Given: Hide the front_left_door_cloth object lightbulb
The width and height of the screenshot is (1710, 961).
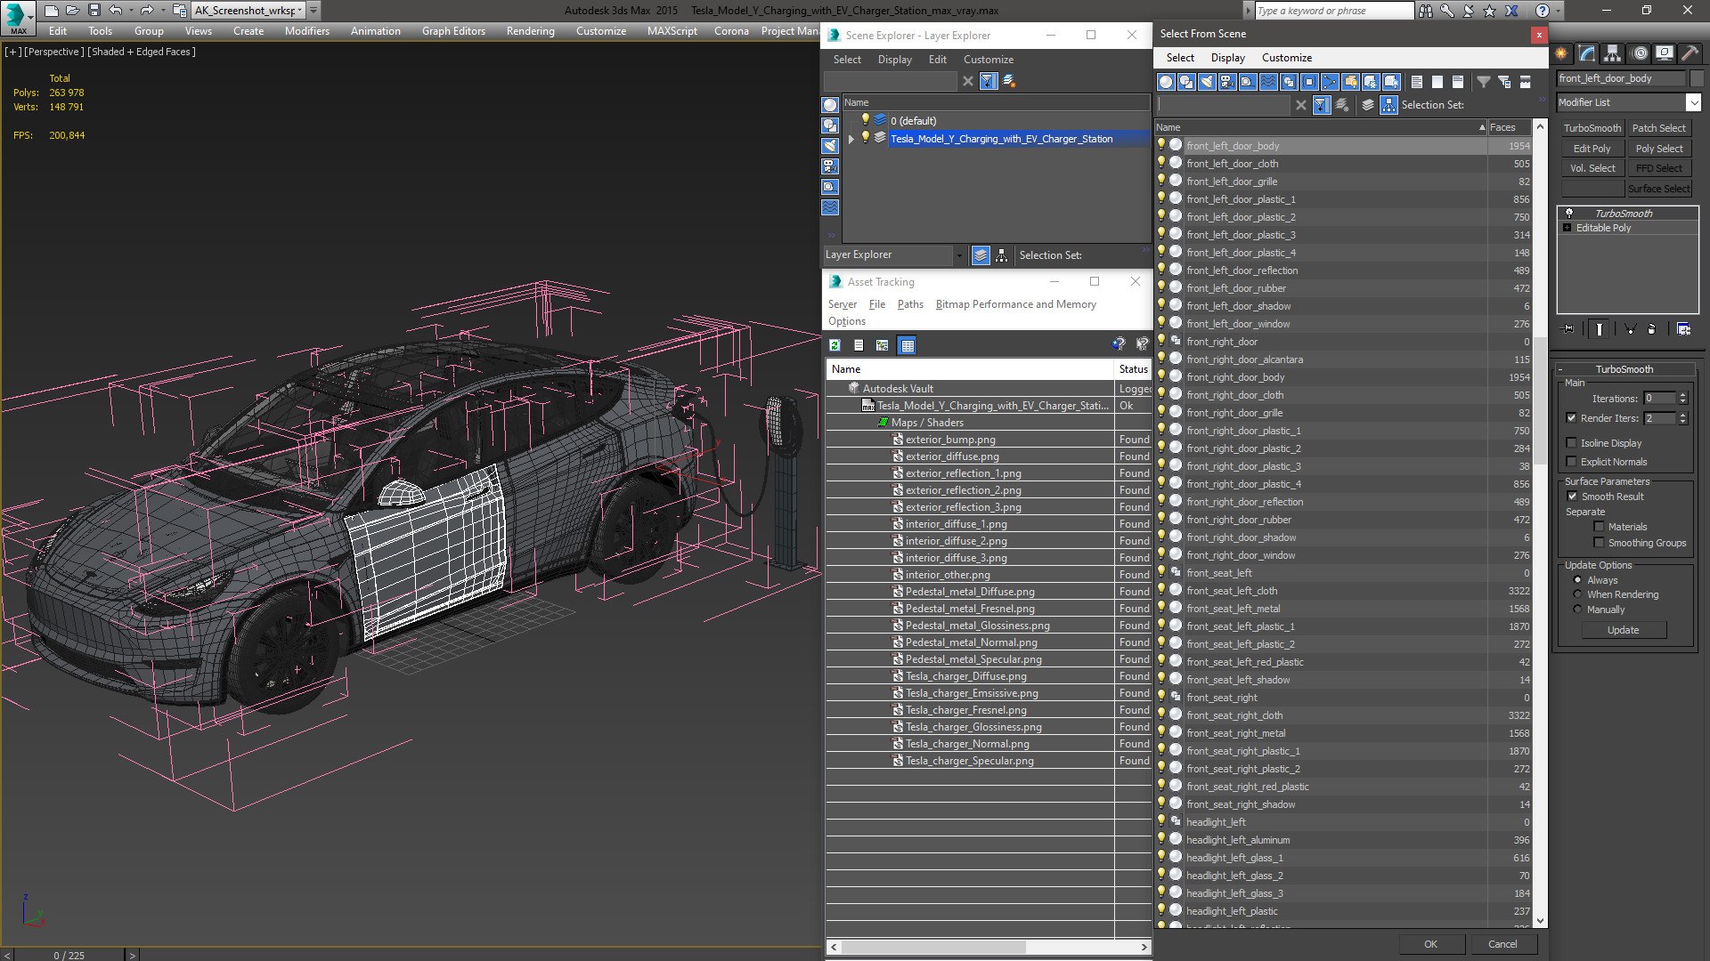Looking at the screenshot, I should (x=1161, y=164).
